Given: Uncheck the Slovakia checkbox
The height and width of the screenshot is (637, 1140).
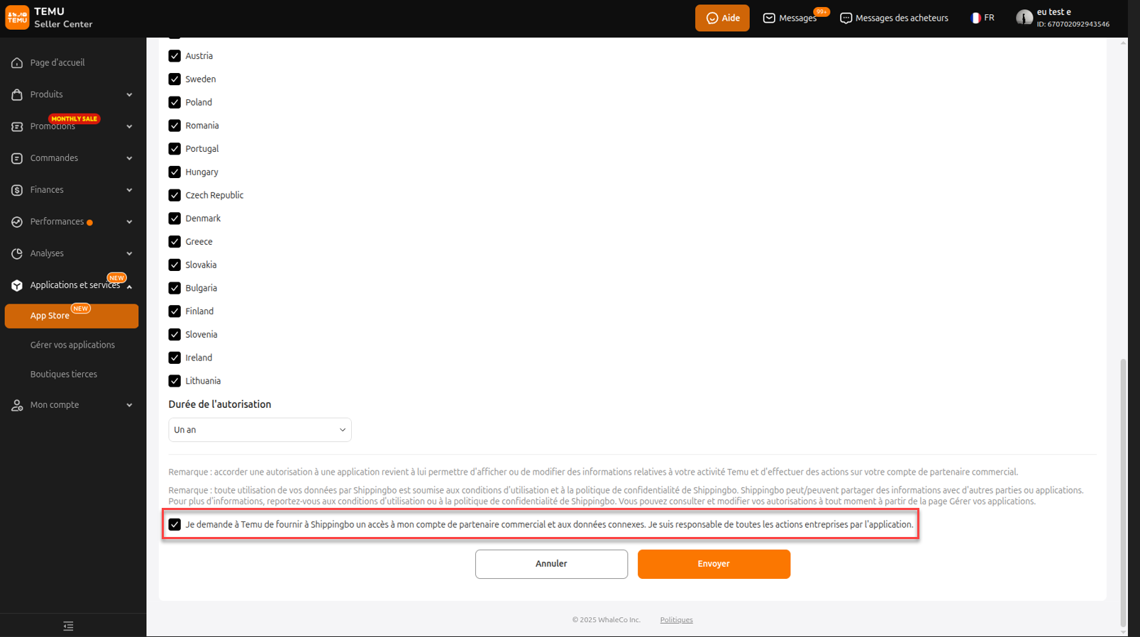Looking at the screenshot, I should point(175,265).
